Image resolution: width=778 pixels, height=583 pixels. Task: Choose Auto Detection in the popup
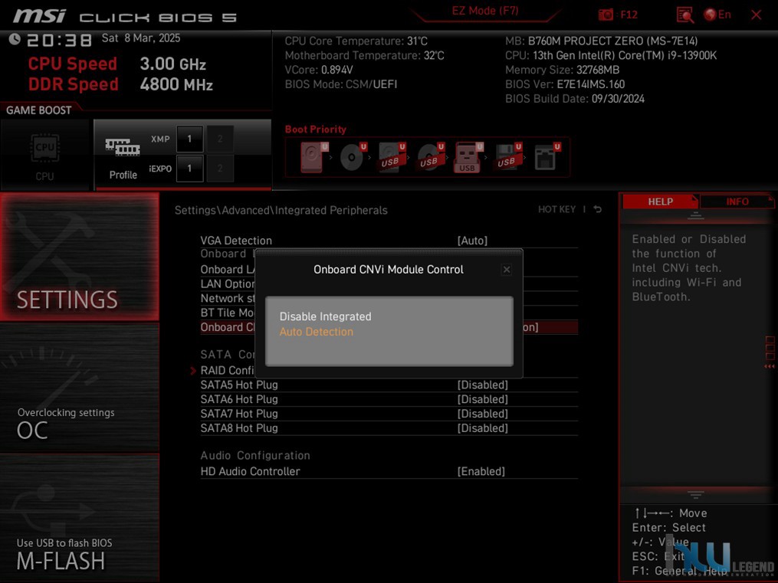[x=317, y=332]
